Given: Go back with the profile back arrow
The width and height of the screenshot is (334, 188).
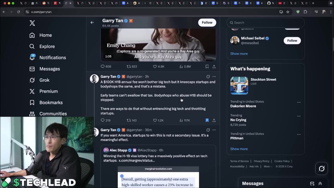Looking at the screenshot, I should [92, 22].
